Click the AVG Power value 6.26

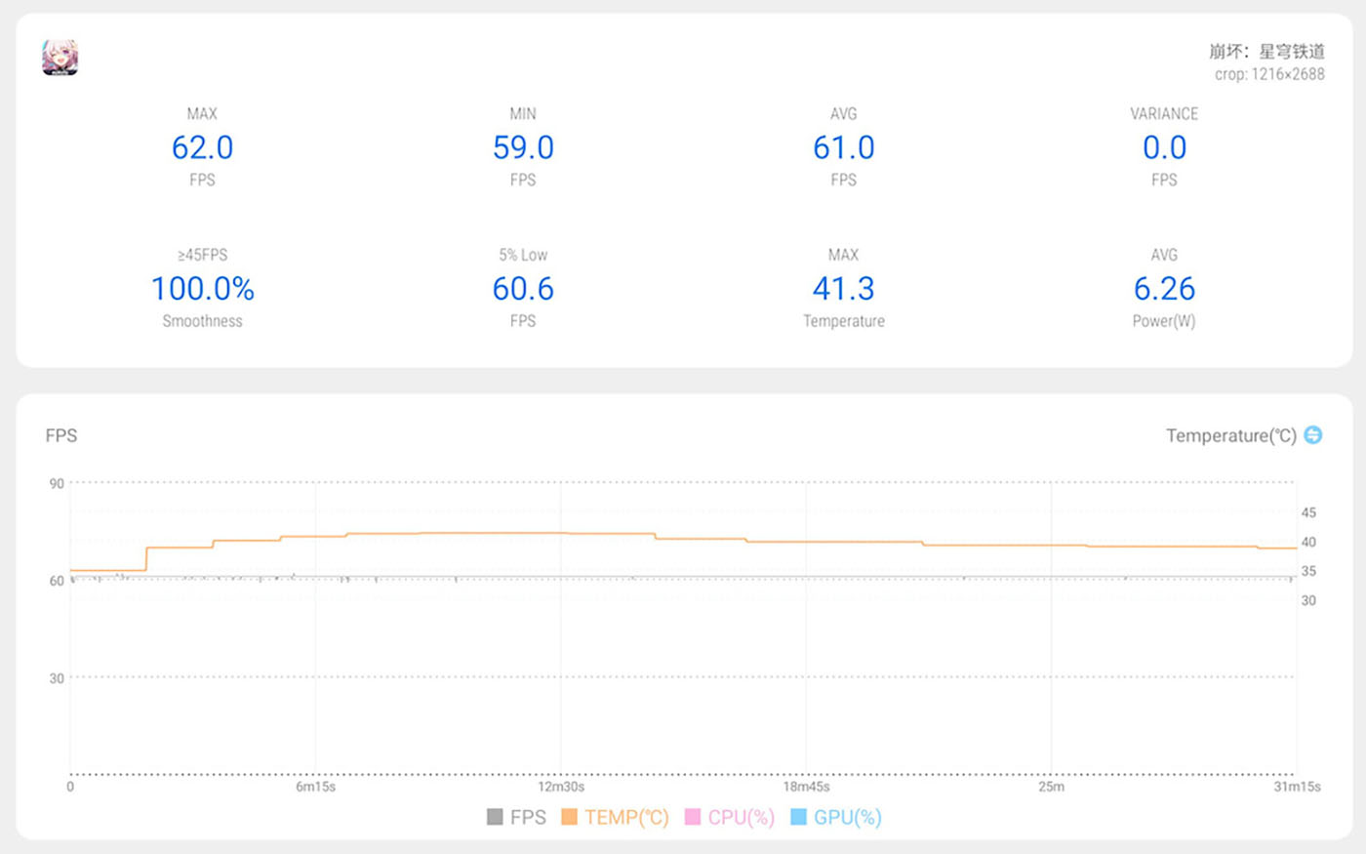(x=1164, y=289)
